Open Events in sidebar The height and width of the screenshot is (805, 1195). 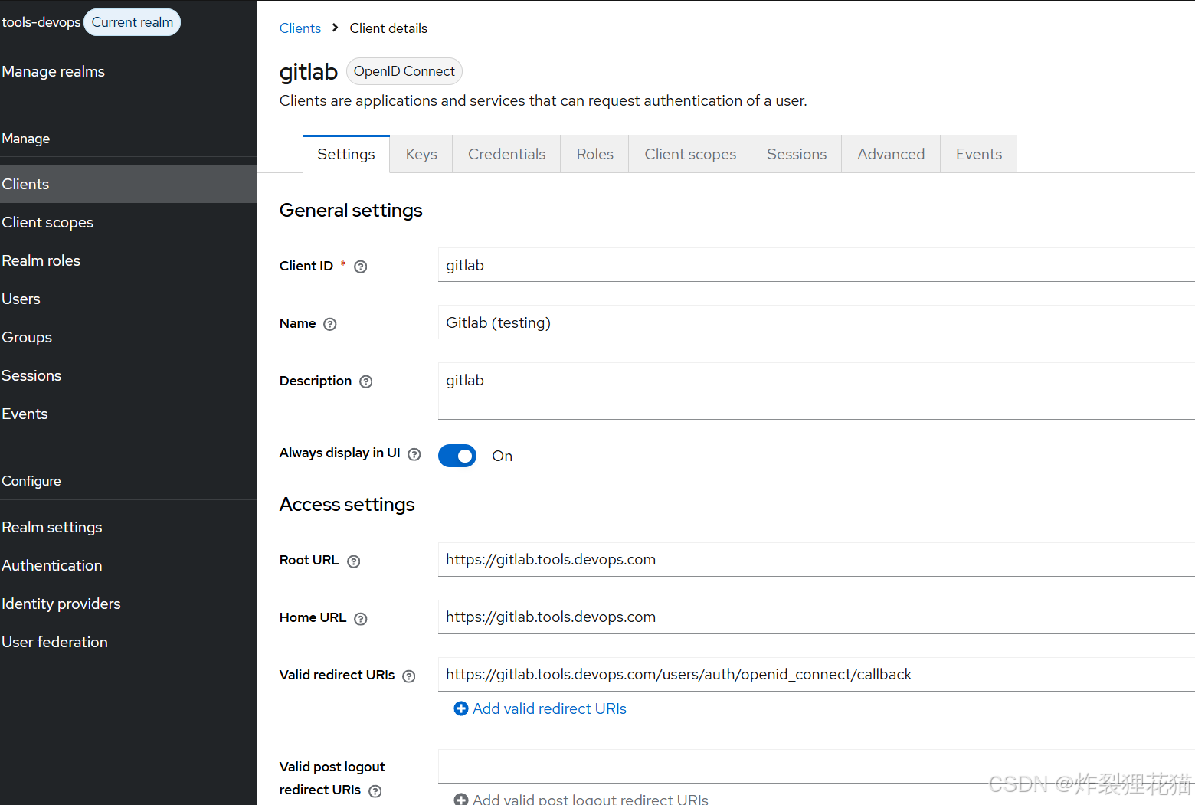coord(128,414)
